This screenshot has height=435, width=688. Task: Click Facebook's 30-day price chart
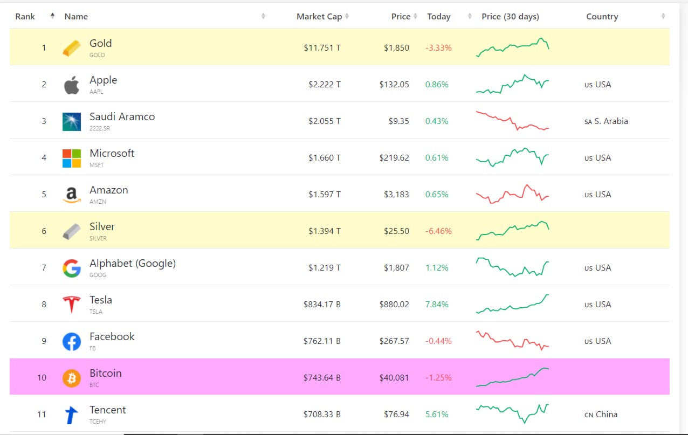tap(512, 341)
